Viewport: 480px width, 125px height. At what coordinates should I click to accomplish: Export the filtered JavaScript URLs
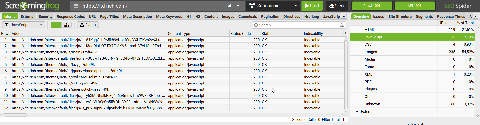pos(88,25)
